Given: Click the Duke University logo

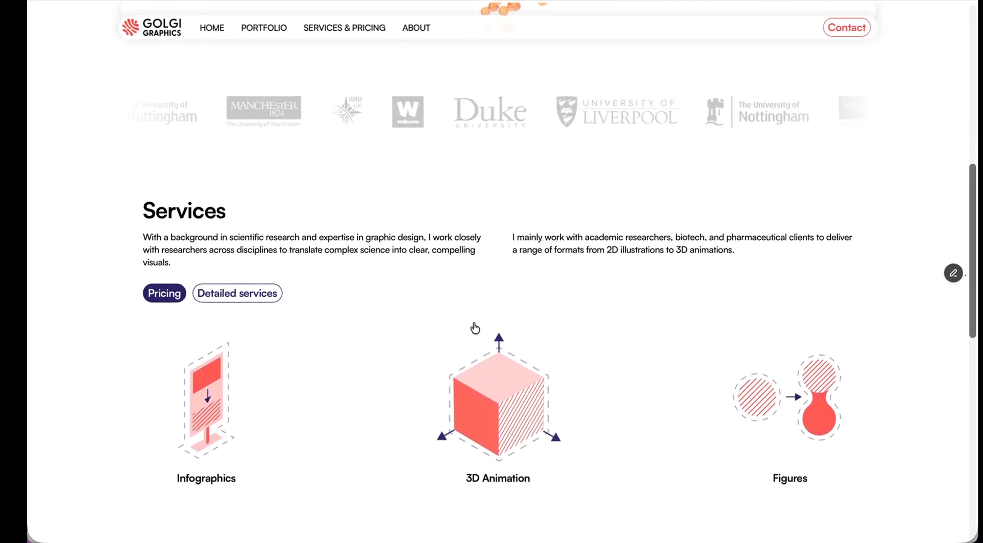Looking at the screenshot, I should click(490, 112).
